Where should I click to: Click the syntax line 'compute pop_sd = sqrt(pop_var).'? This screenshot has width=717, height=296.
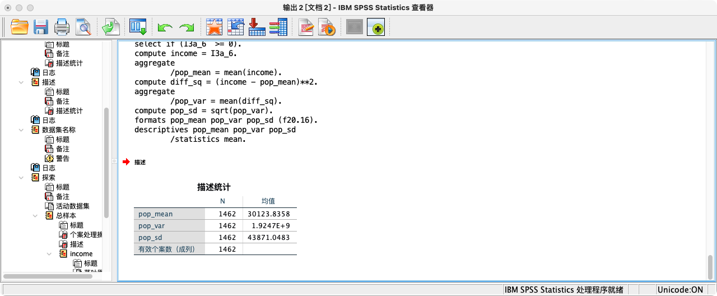[x=204, y=111]
